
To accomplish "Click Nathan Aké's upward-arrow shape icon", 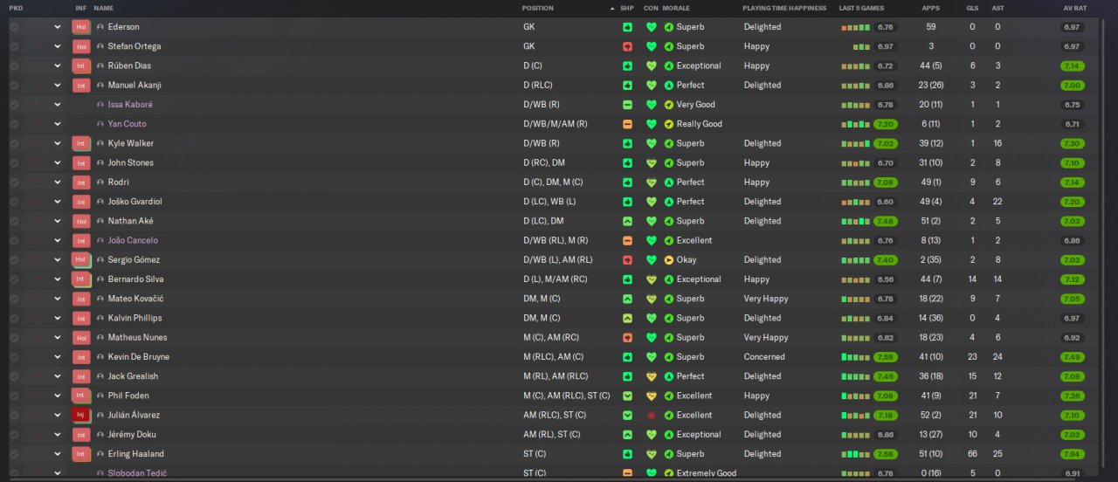I will (x=627, y=221).
